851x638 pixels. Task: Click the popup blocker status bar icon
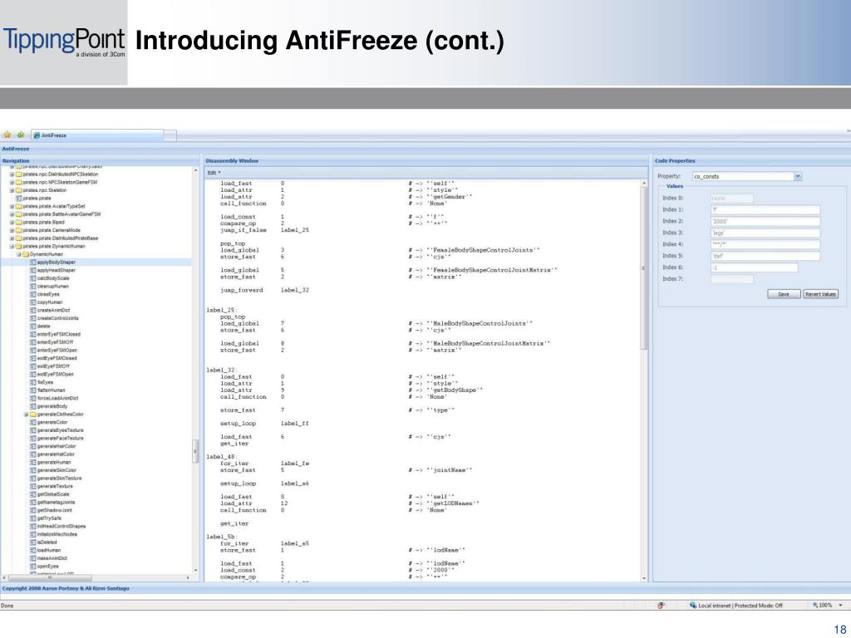click(661, 606)
